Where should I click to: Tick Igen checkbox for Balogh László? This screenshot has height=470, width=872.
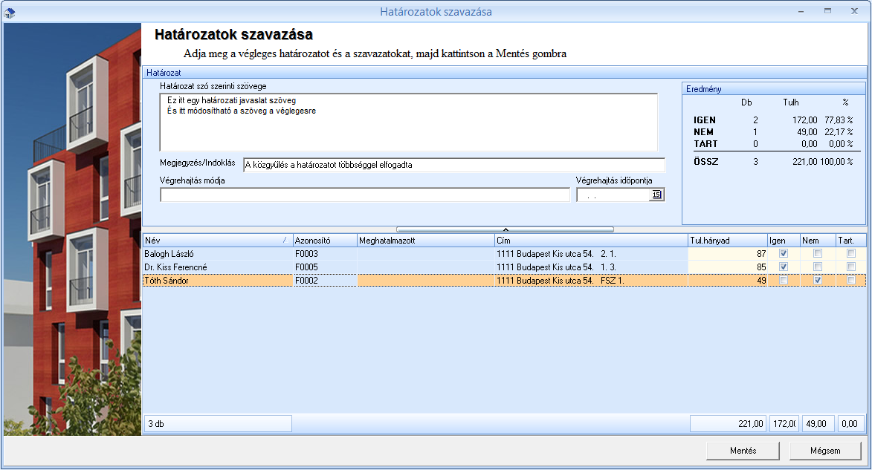(x=784, y=253)
